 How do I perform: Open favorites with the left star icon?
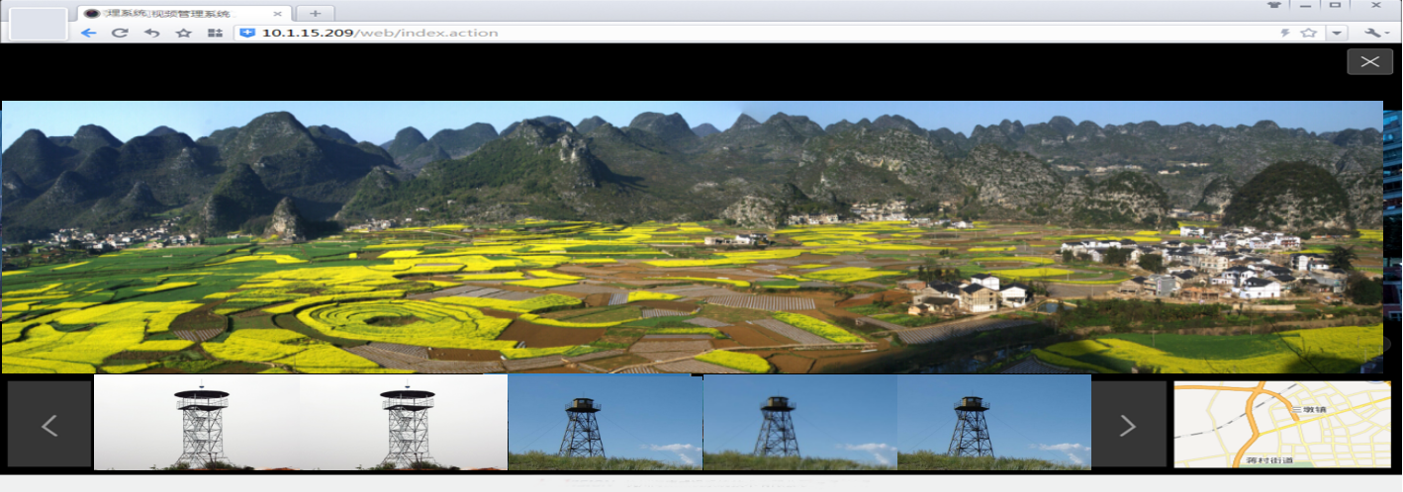pos(183,33)
